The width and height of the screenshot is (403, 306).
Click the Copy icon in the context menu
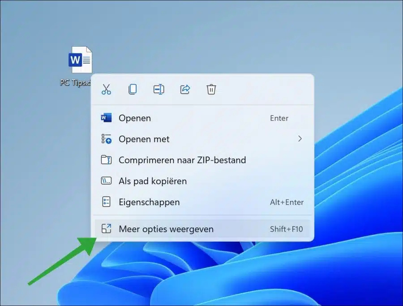(x=133, y=89)
